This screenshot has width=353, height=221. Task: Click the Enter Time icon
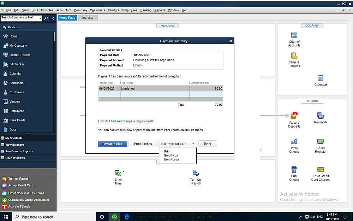coord(118,173)
